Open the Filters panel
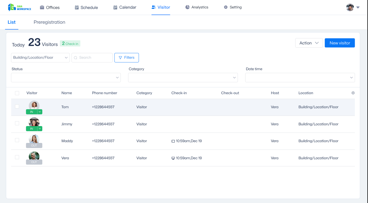This screenshot has height=203, width=368. 127,57
